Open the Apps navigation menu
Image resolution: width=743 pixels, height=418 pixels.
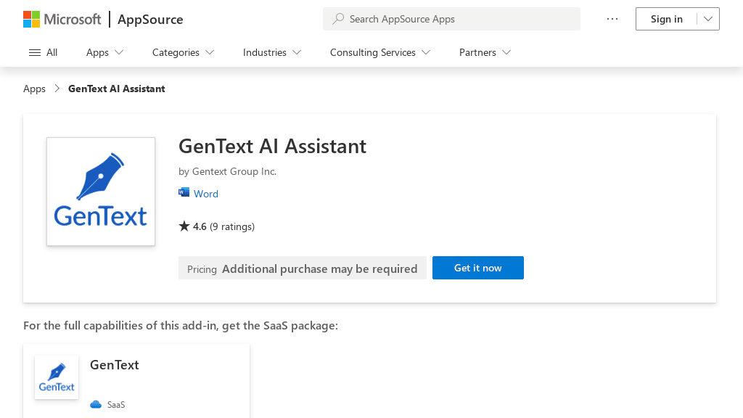(104, 52)
